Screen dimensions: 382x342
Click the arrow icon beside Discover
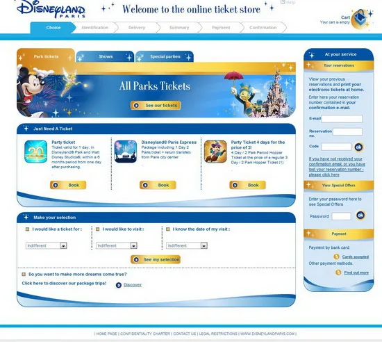pyautogui.click(x=119, y=285)
